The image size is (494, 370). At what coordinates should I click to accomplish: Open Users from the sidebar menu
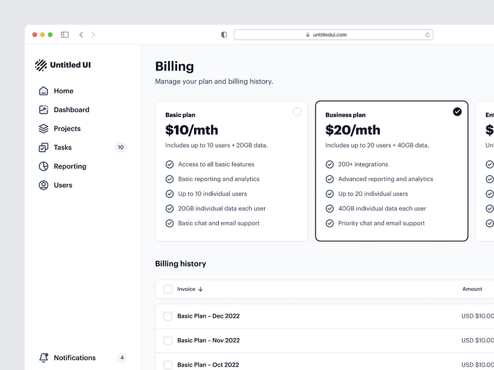pos(44,184)
